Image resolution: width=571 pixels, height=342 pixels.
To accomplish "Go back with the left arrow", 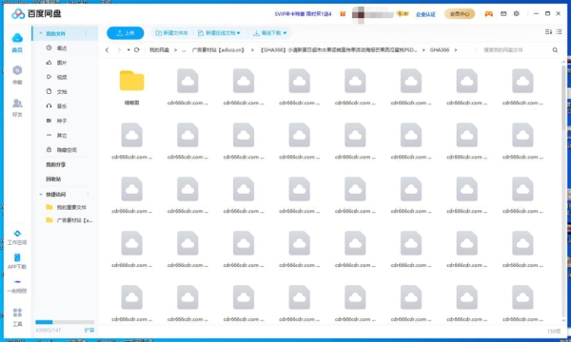I will [x=107, y=49].
